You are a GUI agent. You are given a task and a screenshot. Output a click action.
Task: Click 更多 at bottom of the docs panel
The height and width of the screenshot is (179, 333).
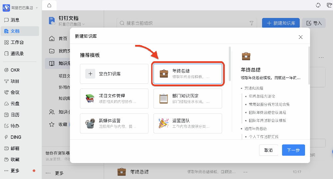pos(55,173)
